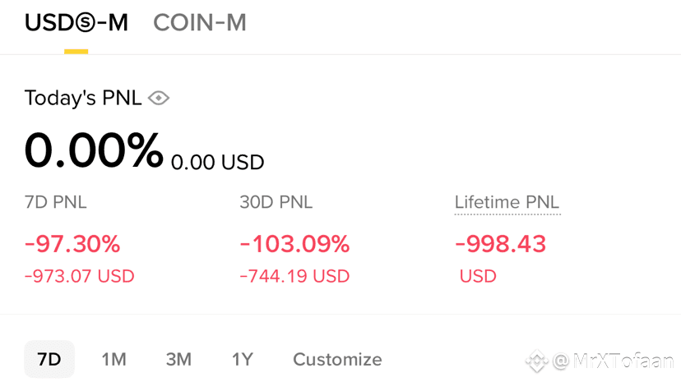The width and height of the screenshot is (681, 382).
Task: Click the 0.00% today's PNL value
Action: point(94,151)
